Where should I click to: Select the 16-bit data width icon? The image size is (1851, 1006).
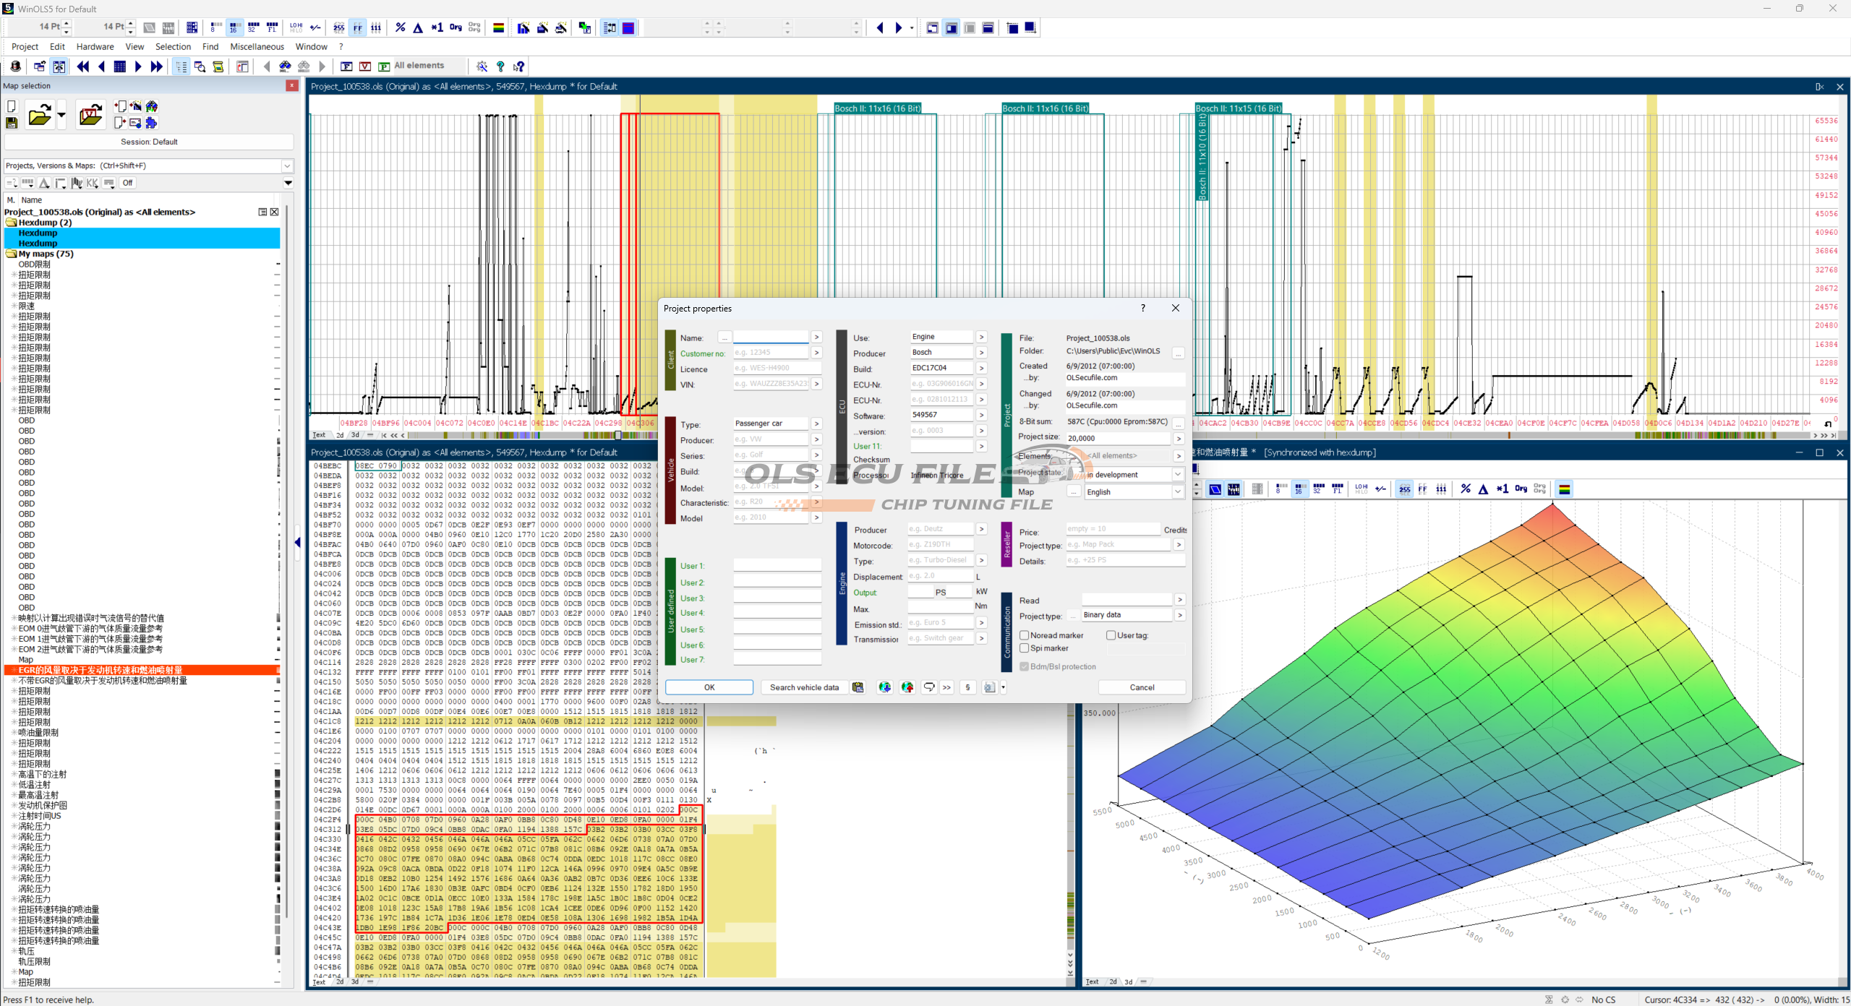click(234, 28)
